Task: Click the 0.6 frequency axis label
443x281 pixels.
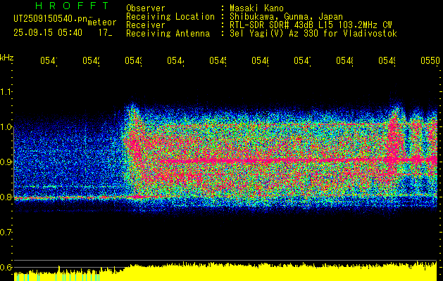Action: [6, 267]
